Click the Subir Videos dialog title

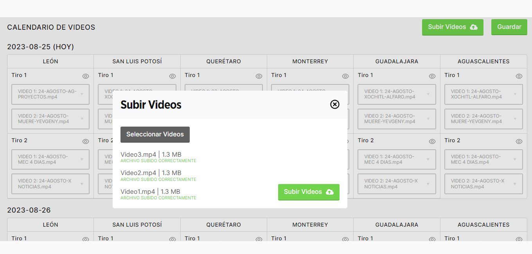151,105
